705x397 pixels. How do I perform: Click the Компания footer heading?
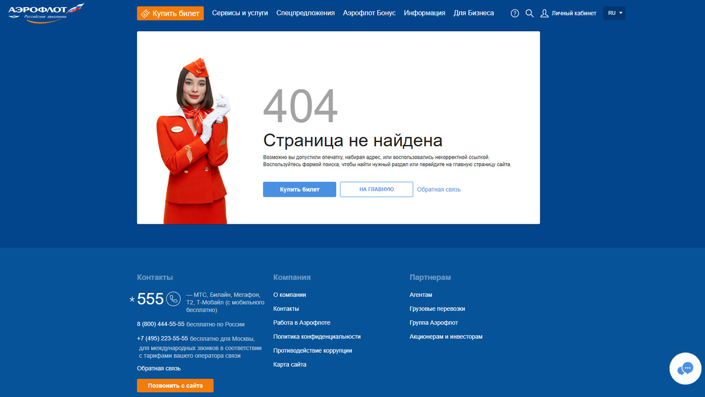(292, 277)
